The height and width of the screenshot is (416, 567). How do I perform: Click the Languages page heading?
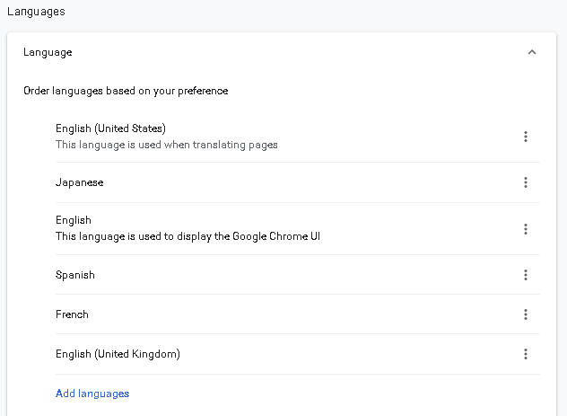[36, 12]
